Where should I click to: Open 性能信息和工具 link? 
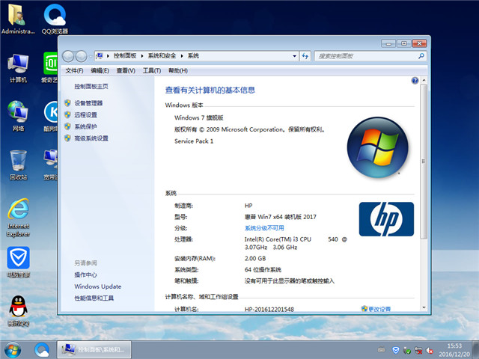[94, 298]
